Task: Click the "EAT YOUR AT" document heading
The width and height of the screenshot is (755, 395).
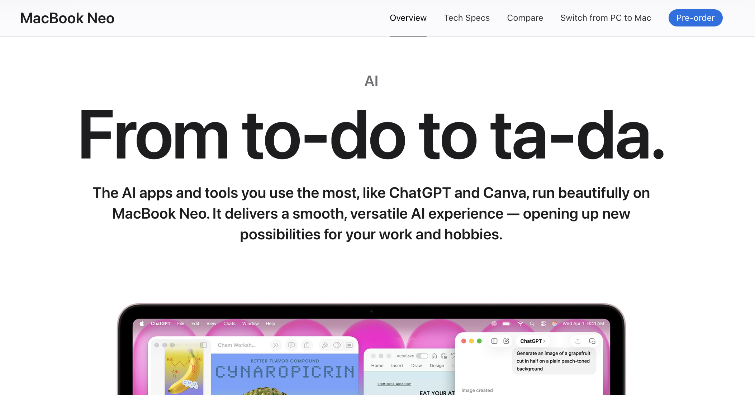Action: (437, 392)
